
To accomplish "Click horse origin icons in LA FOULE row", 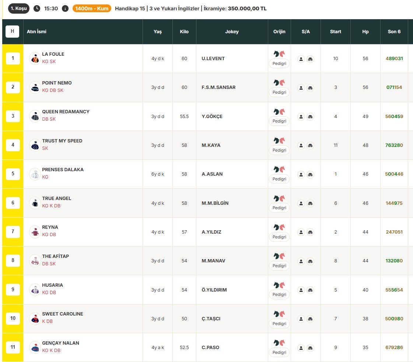I will click(279, 54).
